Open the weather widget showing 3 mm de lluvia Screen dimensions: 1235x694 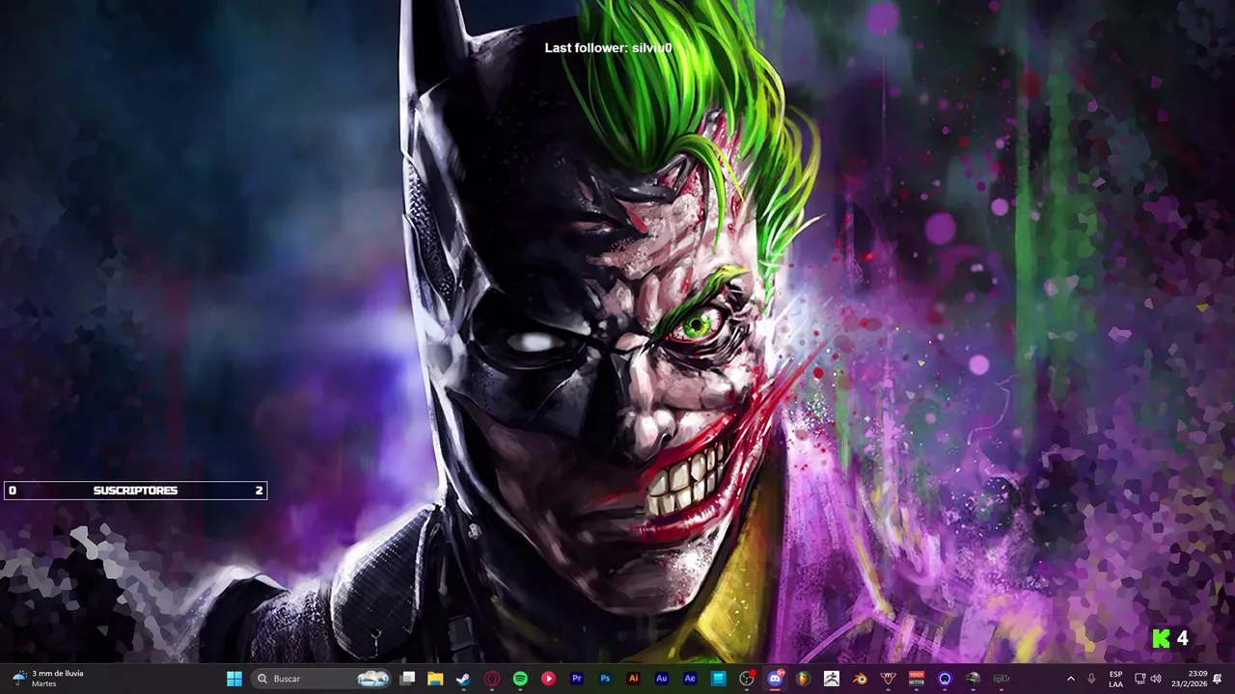48,679
